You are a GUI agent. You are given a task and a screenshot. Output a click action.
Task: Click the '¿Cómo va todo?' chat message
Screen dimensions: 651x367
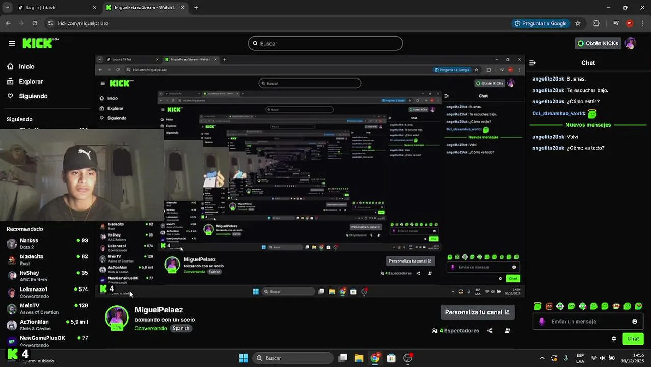[585, 148]
